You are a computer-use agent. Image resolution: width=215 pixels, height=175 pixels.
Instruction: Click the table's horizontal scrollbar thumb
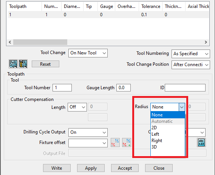click(x=40, y=42)
